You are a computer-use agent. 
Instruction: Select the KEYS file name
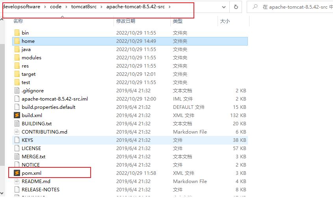pos(27,140)
